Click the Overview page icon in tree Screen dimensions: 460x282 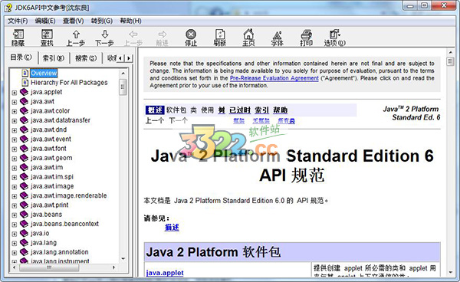25,73
